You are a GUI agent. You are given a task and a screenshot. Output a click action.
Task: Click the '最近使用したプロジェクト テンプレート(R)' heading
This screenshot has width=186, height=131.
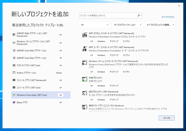coord(37,25)
